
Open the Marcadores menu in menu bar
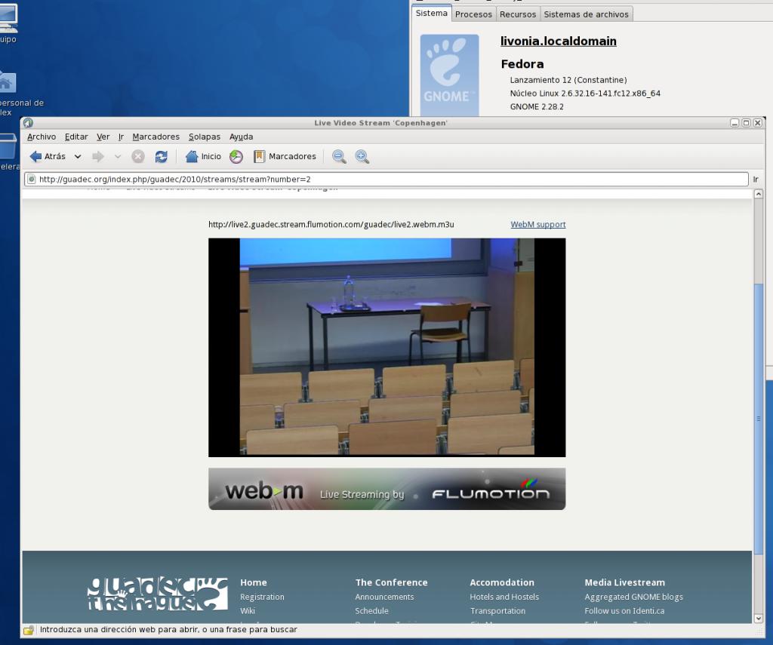[x=156, y=137]
